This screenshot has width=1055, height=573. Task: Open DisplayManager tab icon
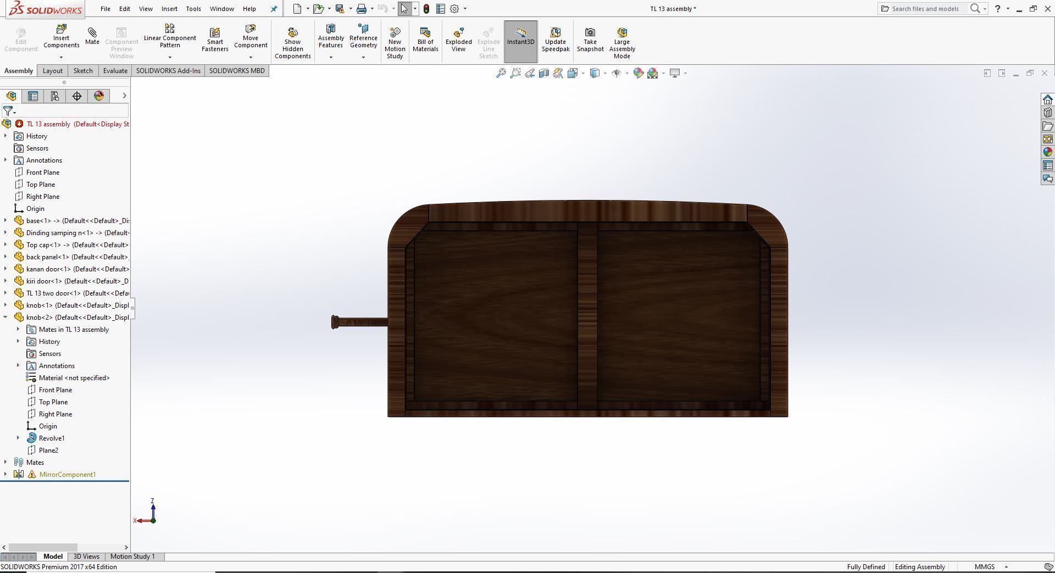tap(99, 96)
